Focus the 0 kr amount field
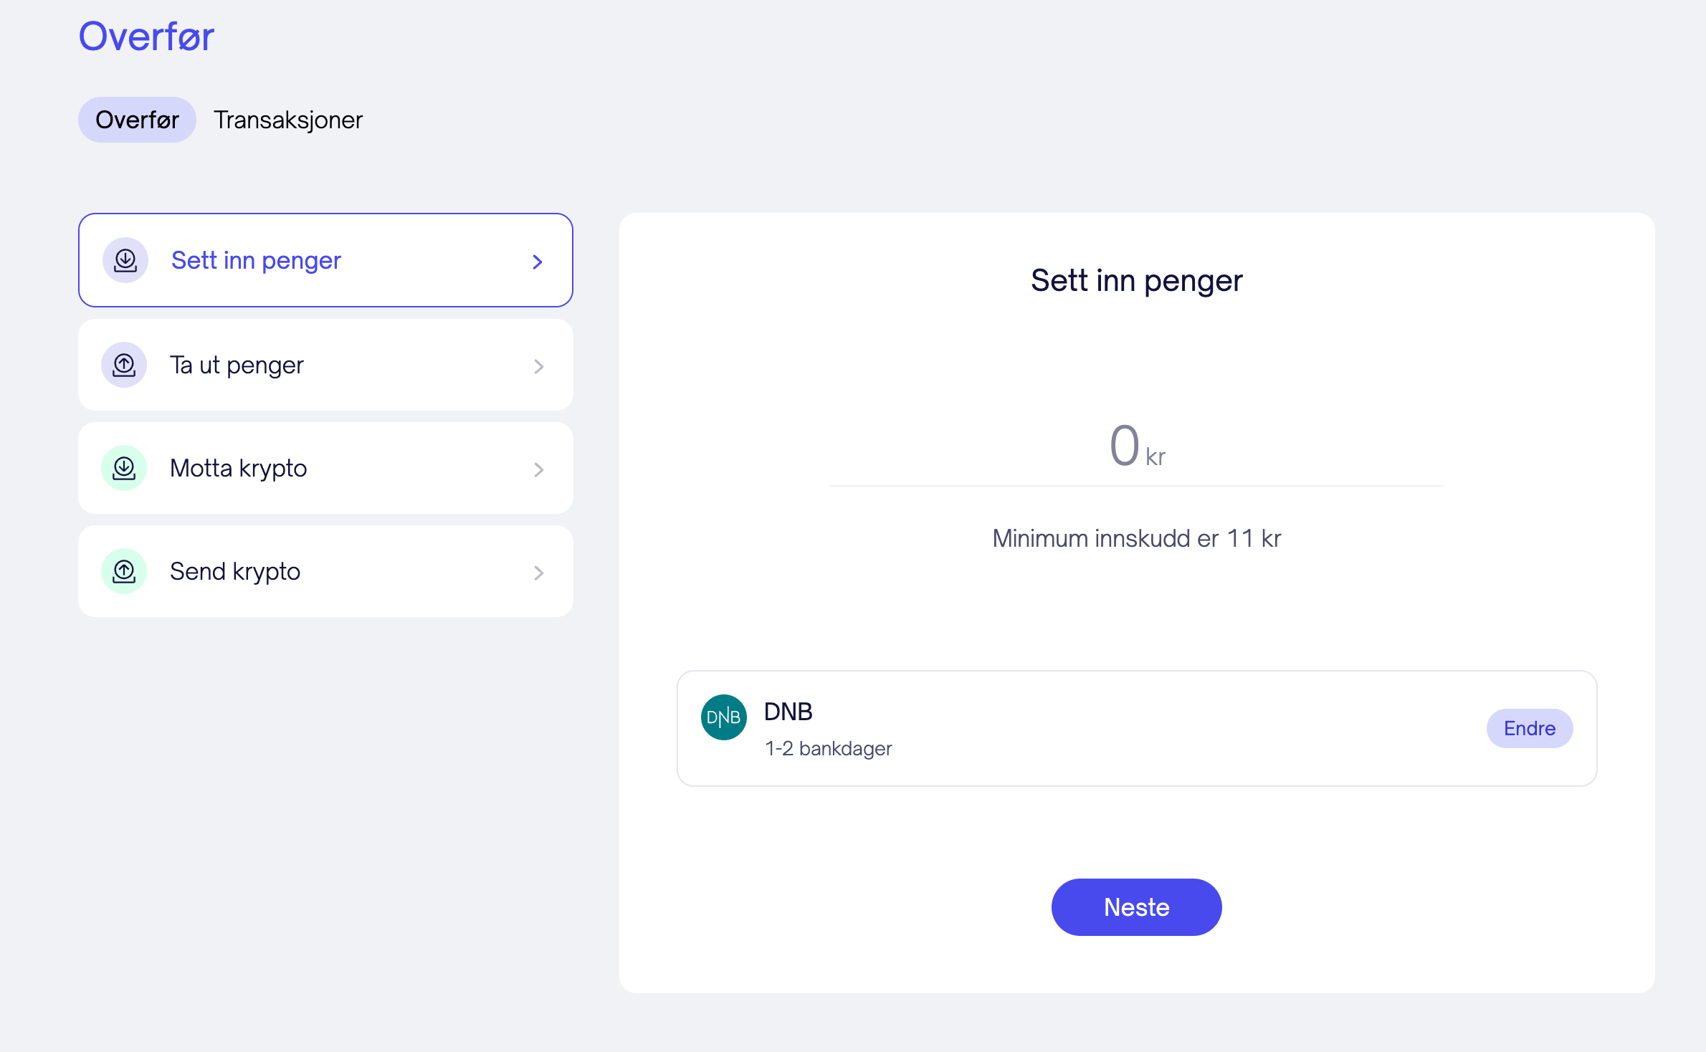The height and width of the screenshot is (1052, 1706). coord(1135,447)
